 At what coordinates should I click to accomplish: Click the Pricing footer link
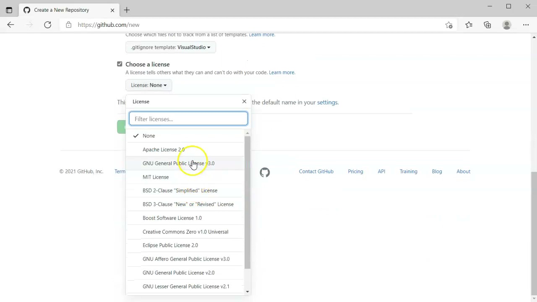(x=355, y=172)
